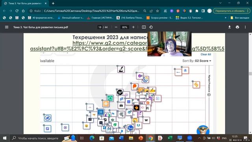Bookmark this page with the star icon
This screenshot has width=252, height=142.
pyautogui.click(x=157, y=11)
